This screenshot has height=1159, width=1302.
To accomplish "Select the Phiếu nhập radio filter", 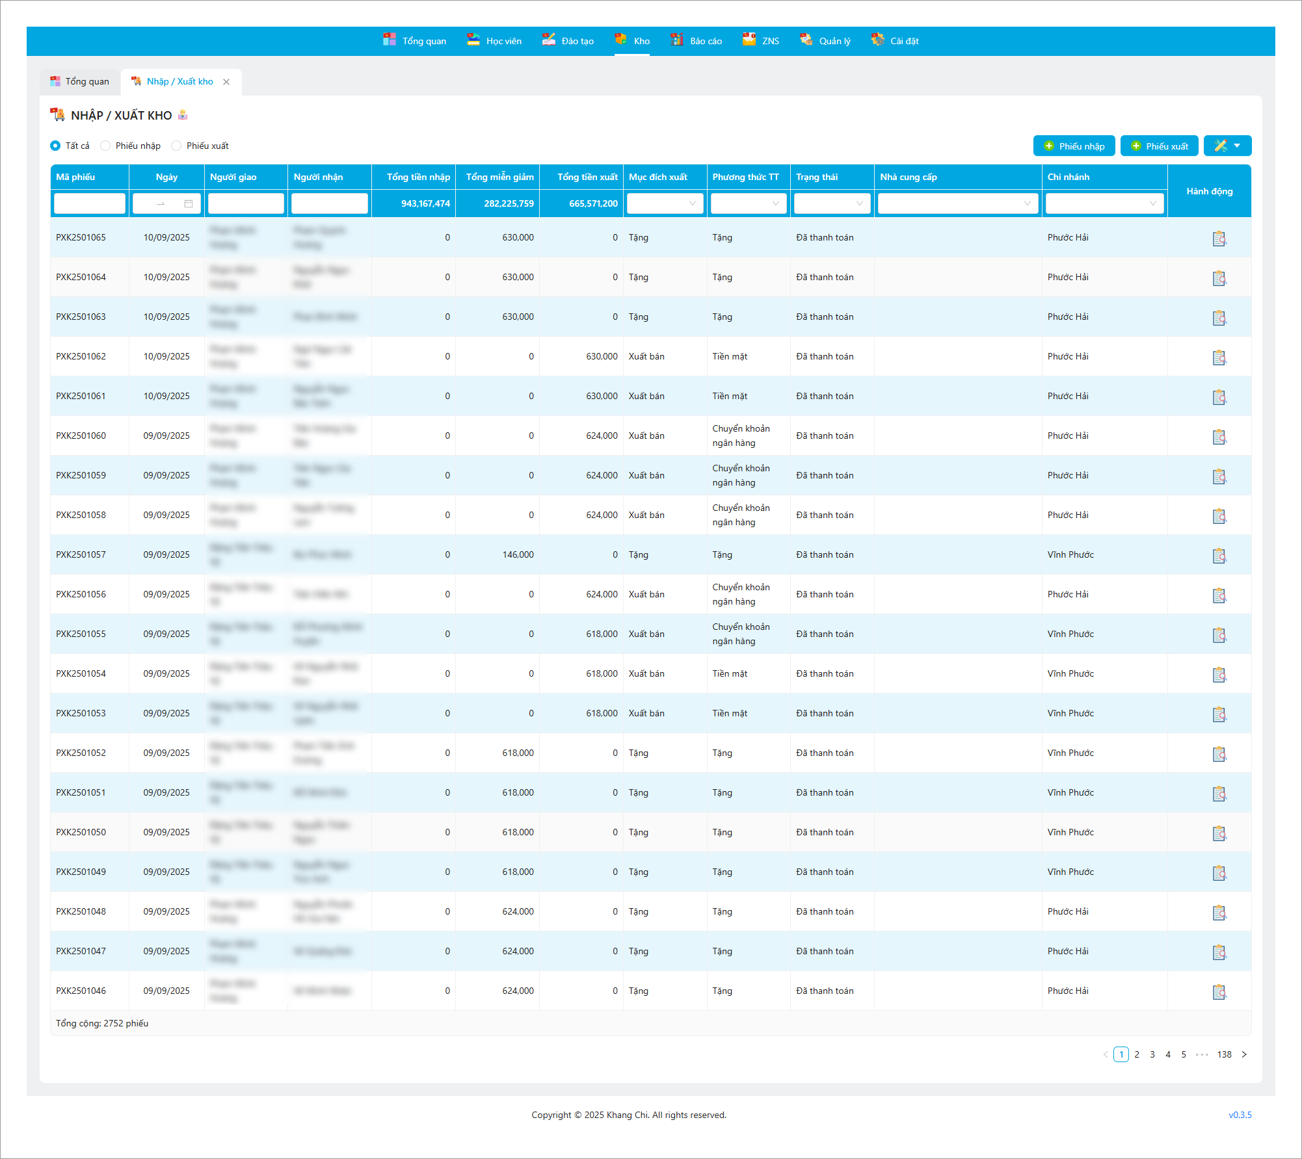I will point(105,146).
